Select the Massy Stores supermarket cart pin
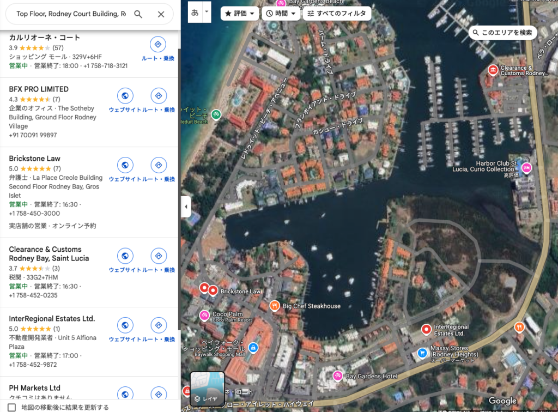The width and height of the screenshot is (558, 412). (422, 353)
